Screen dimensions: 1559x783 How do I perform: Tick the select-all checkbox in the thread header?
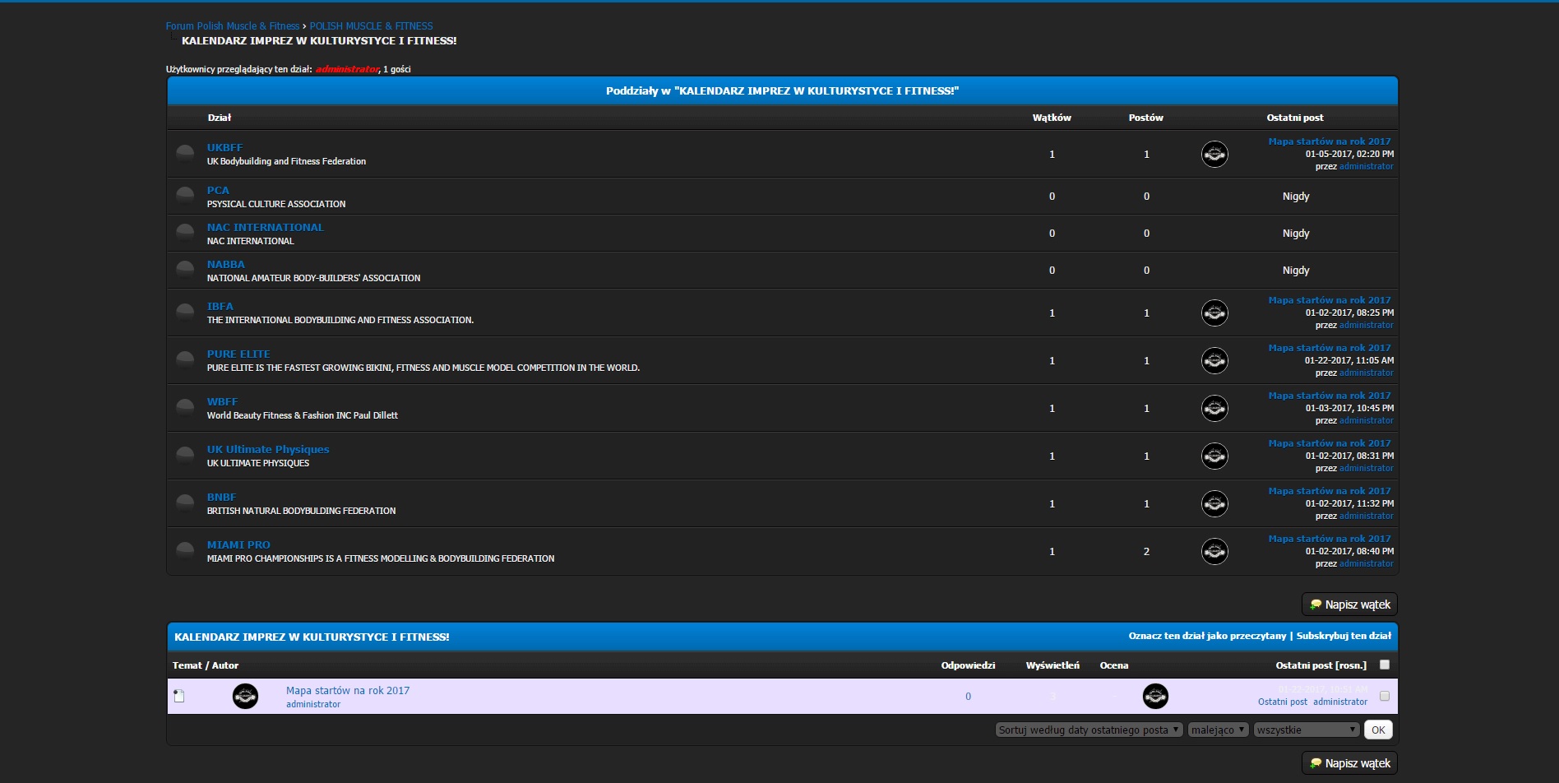click(1385, 665)
